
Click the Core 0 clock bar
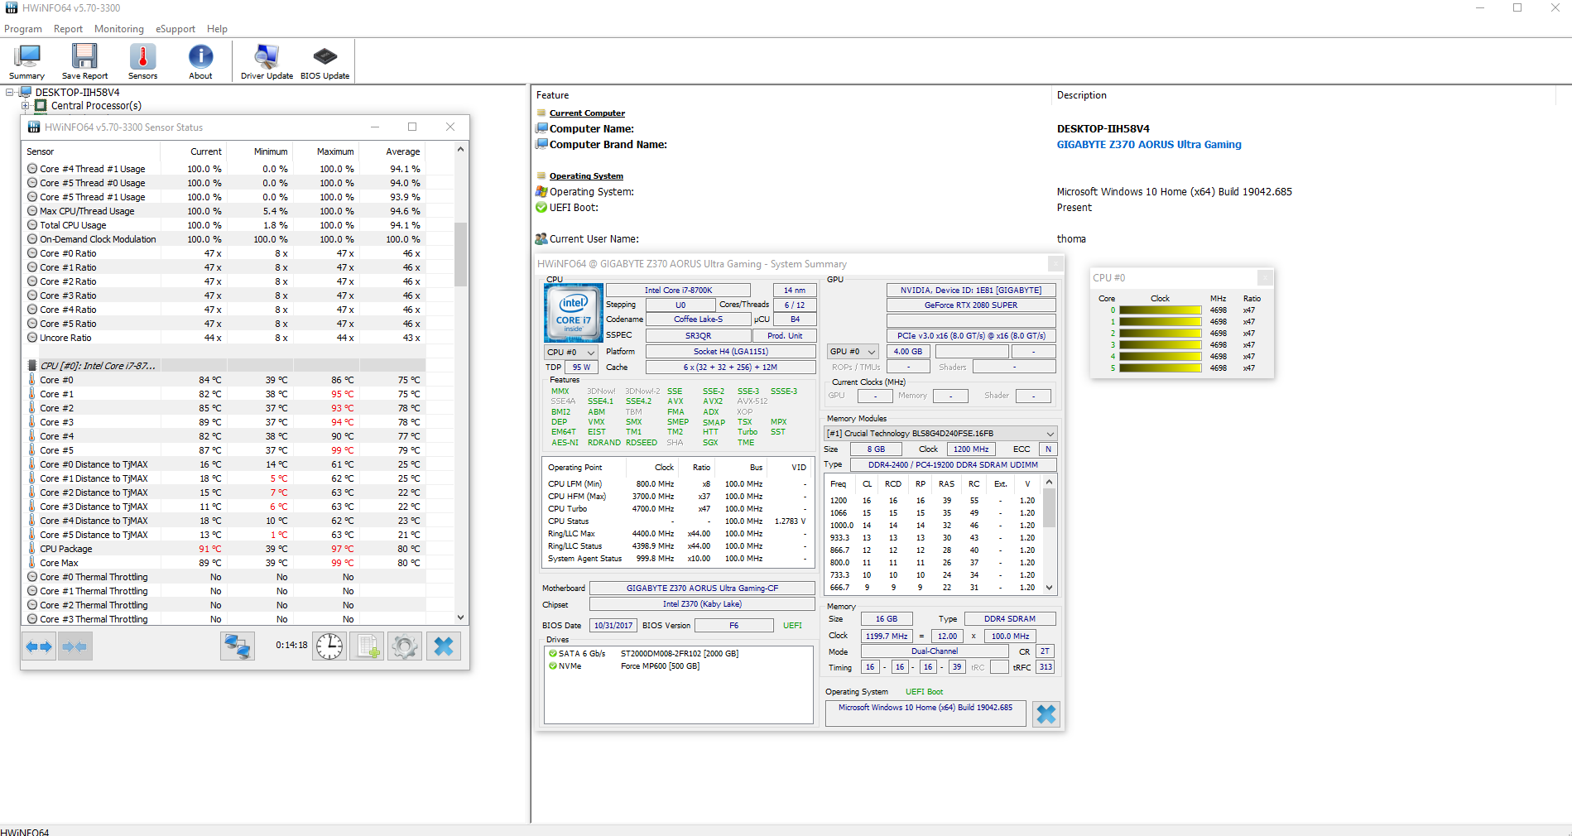pyautogui.click(x=1160, y=310)
